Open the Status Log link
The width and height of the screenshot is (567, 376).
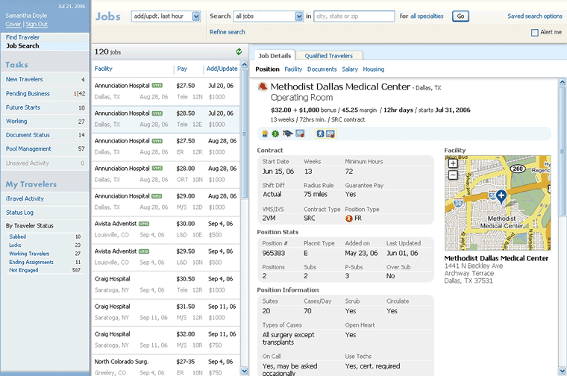[19, 212]
